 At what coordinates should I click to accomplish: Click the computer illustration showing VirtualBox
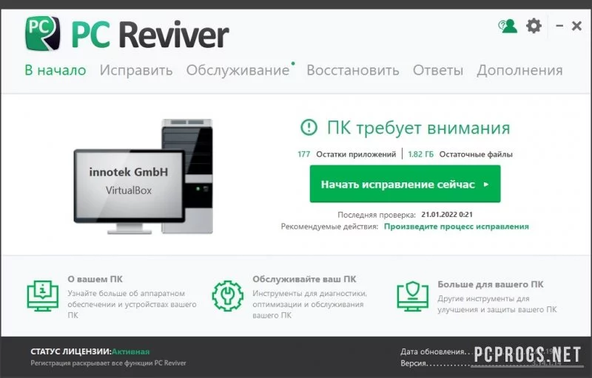pos(144,176)
